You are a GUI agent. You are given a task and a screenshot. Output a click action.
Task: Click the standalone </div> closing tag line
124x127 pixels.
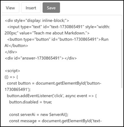pos(11,52)
